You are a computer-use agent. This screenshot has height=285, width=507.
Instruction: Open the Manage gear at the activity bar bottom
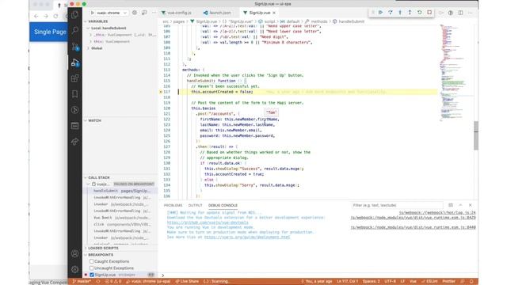pos(74,269)
